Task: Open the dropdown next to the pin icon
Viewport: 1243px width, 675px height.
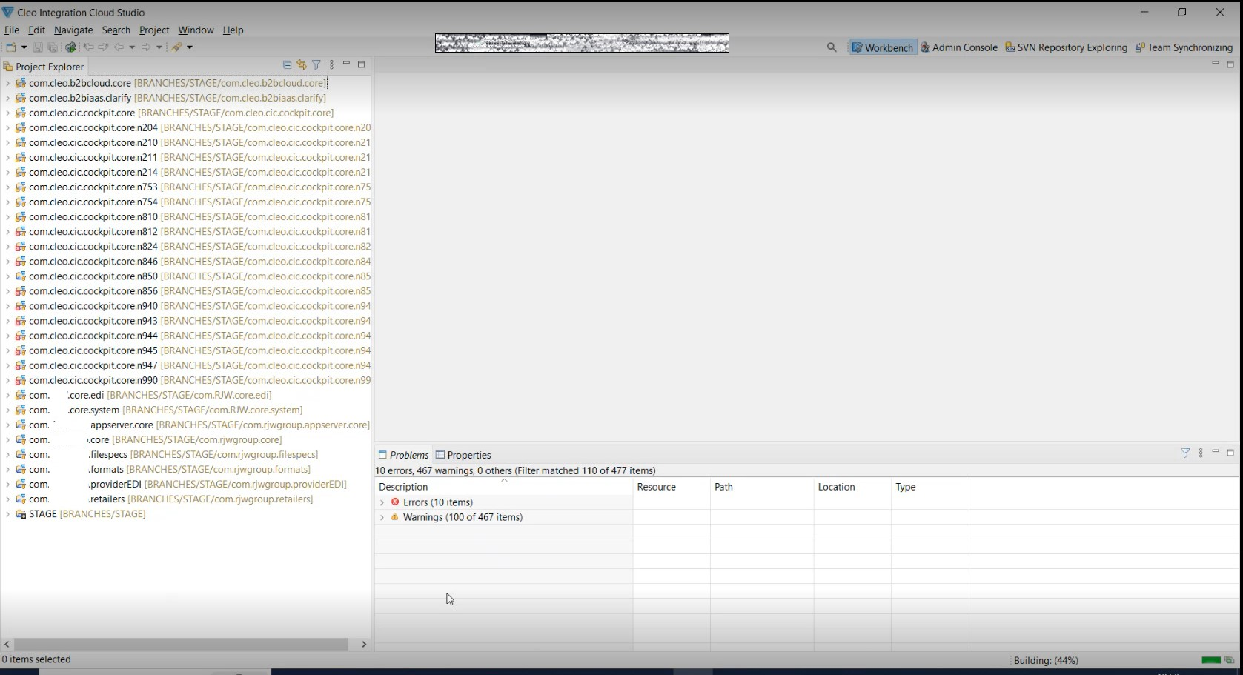Action: (x=190, y=47)
